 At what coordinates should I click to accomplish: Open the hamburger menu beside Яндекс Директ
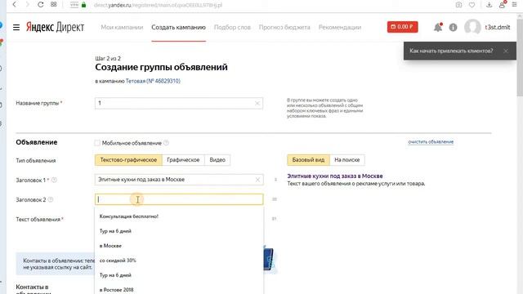pyautogui.click(x=16, y=27)
